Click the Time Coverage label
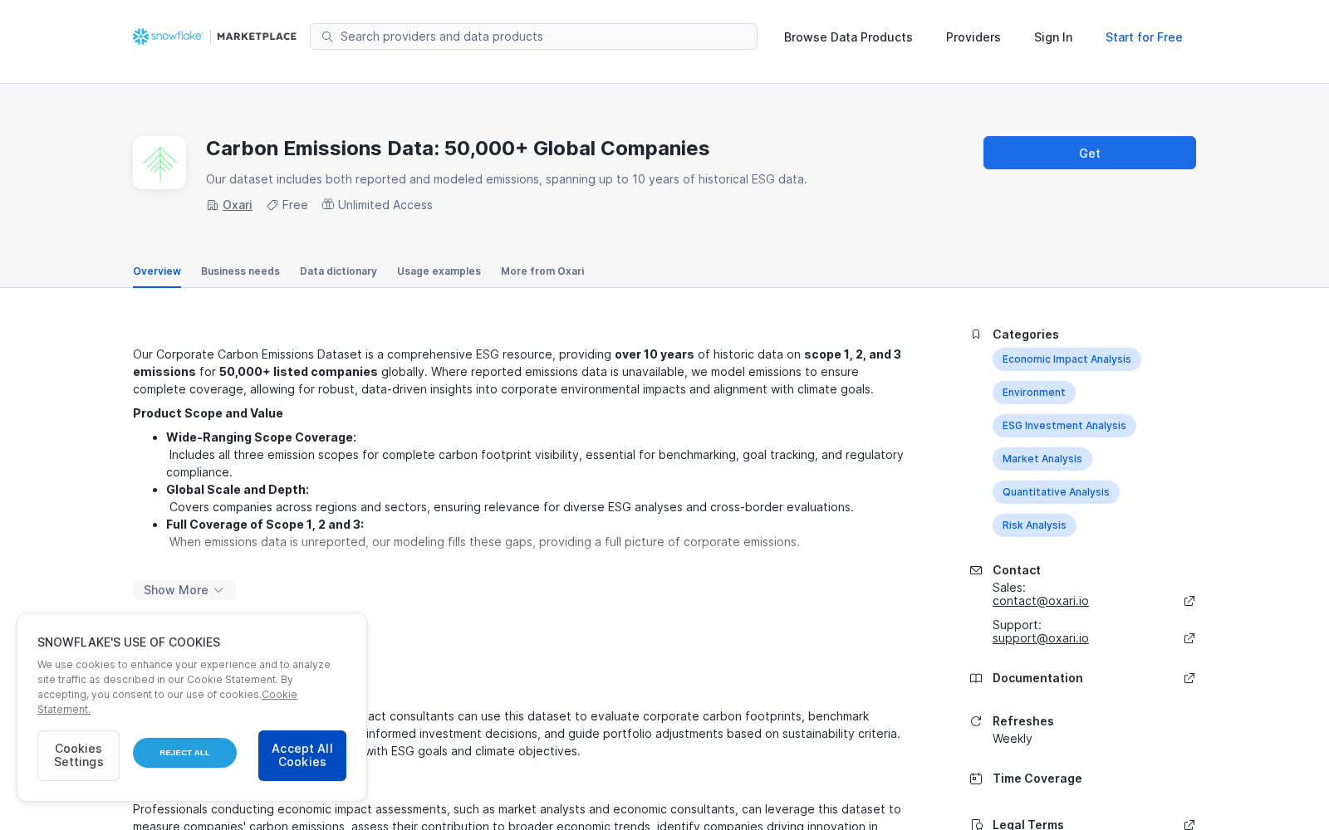The image size is (1329, 830). [x=1037, y=779]
